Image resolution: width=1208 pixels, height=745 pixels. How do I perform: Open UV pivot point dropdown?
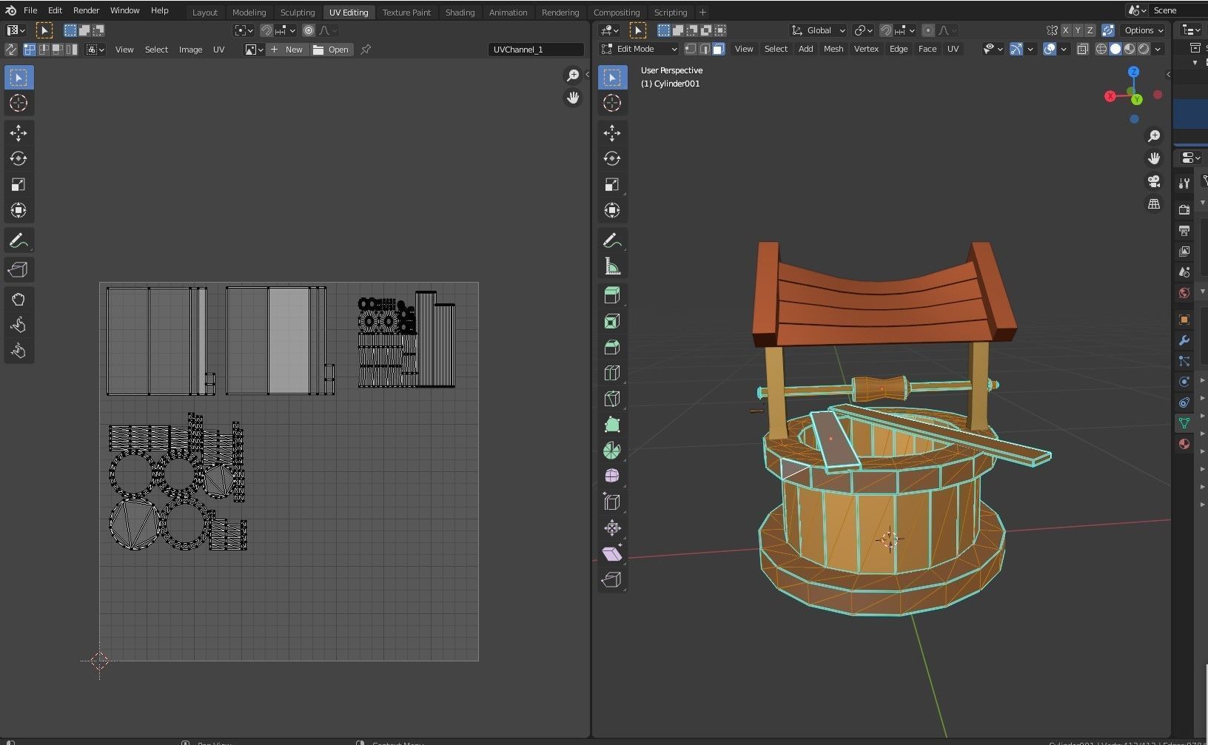pos(244,30)
